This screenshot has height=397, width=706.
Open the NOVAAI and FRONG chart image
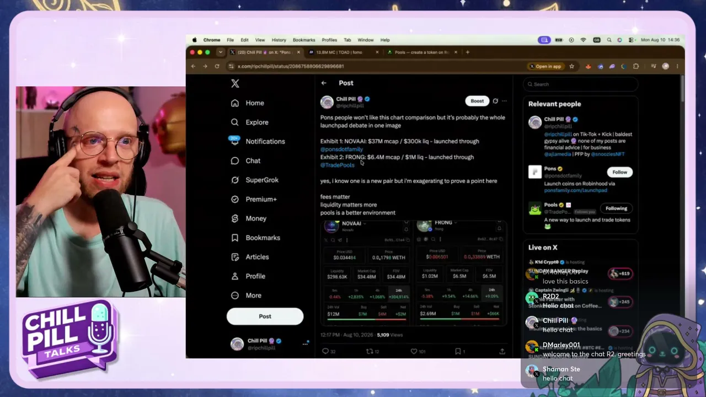413,273
